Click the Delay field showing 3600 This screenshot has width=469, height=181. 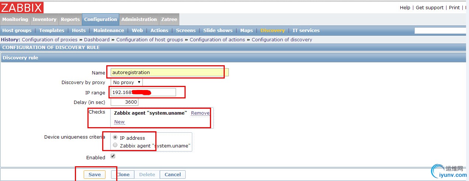125,102
